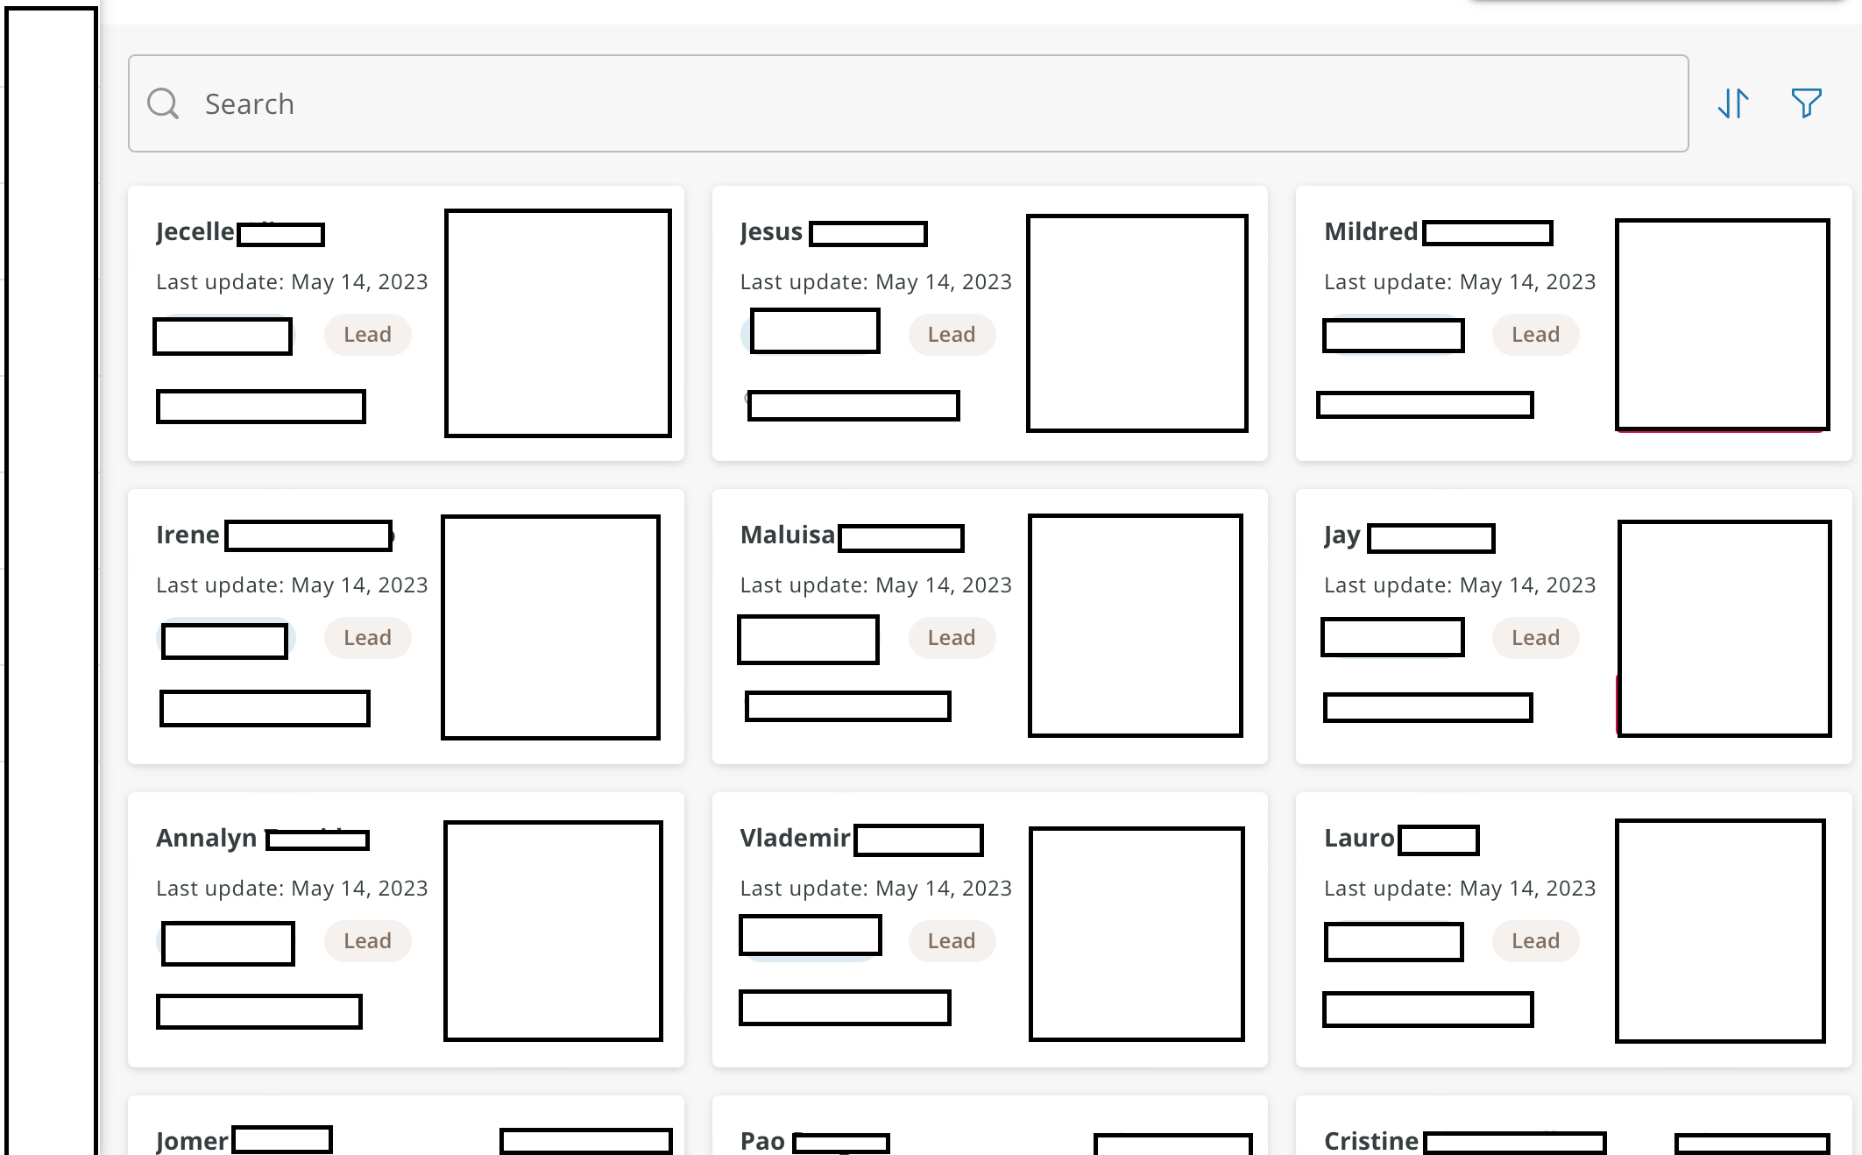Click Lead tag on Lauro's card

1535,941
